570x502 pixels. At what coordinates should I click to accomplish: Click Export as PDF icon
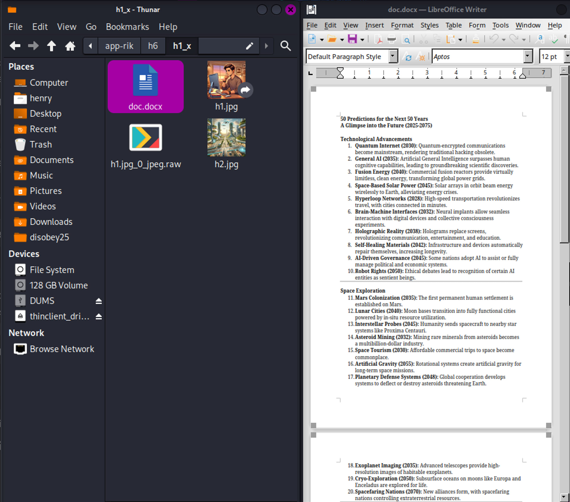coord(378,39)
